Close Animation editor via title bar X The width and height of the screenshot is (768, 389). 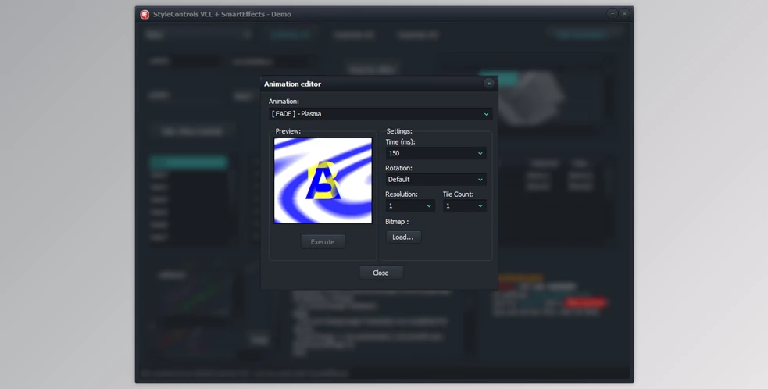(x=488, y=84)
